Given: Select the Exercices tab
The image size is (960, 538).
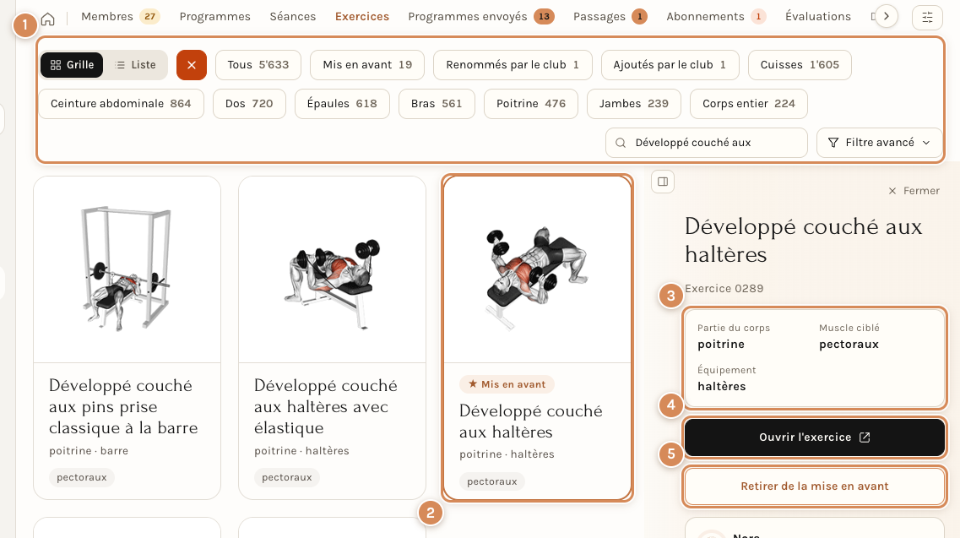Looking at the screenshot, I should click(362, 17).
